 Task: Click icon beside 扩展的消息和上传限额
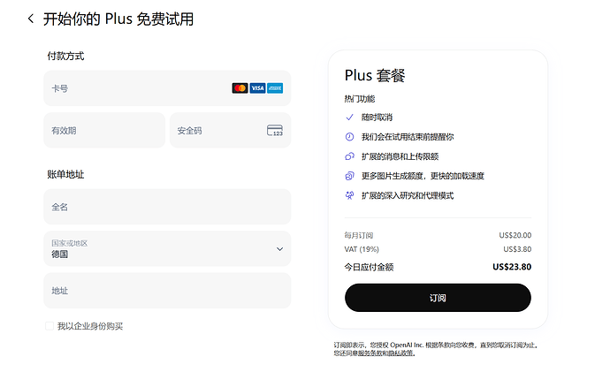pos(349,156)
